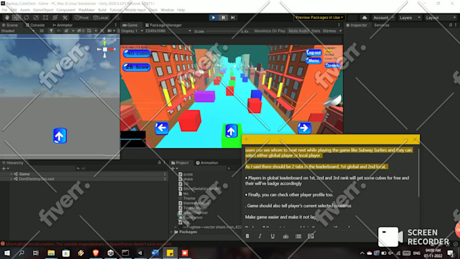The width and height of the screenshot is (460, 259).
Task: Toggle Local/Global handle rotation
Action: [101, 18]
